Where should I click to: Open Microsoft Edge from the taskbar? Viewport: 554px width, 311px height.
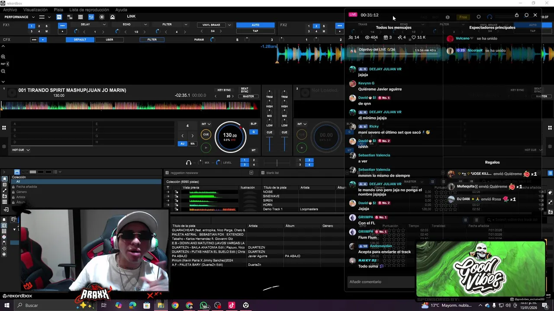pyautogui.click(x=132, y=305)
